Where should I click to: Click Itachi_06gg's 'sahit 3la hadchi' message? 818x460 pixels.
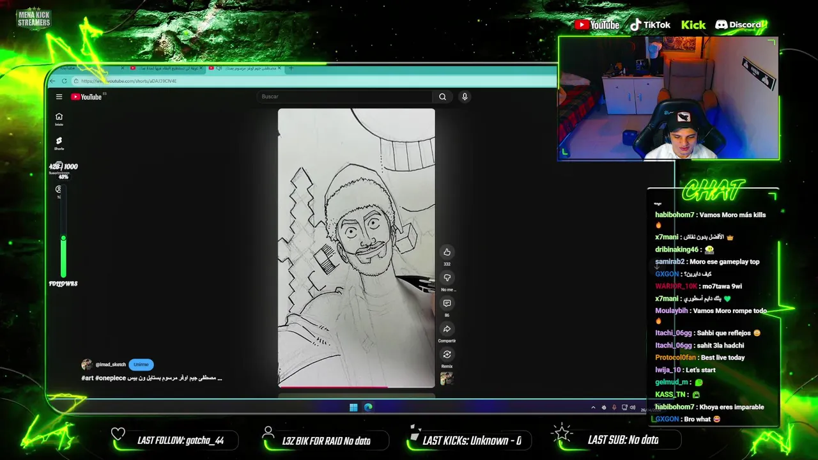[699, 346]
